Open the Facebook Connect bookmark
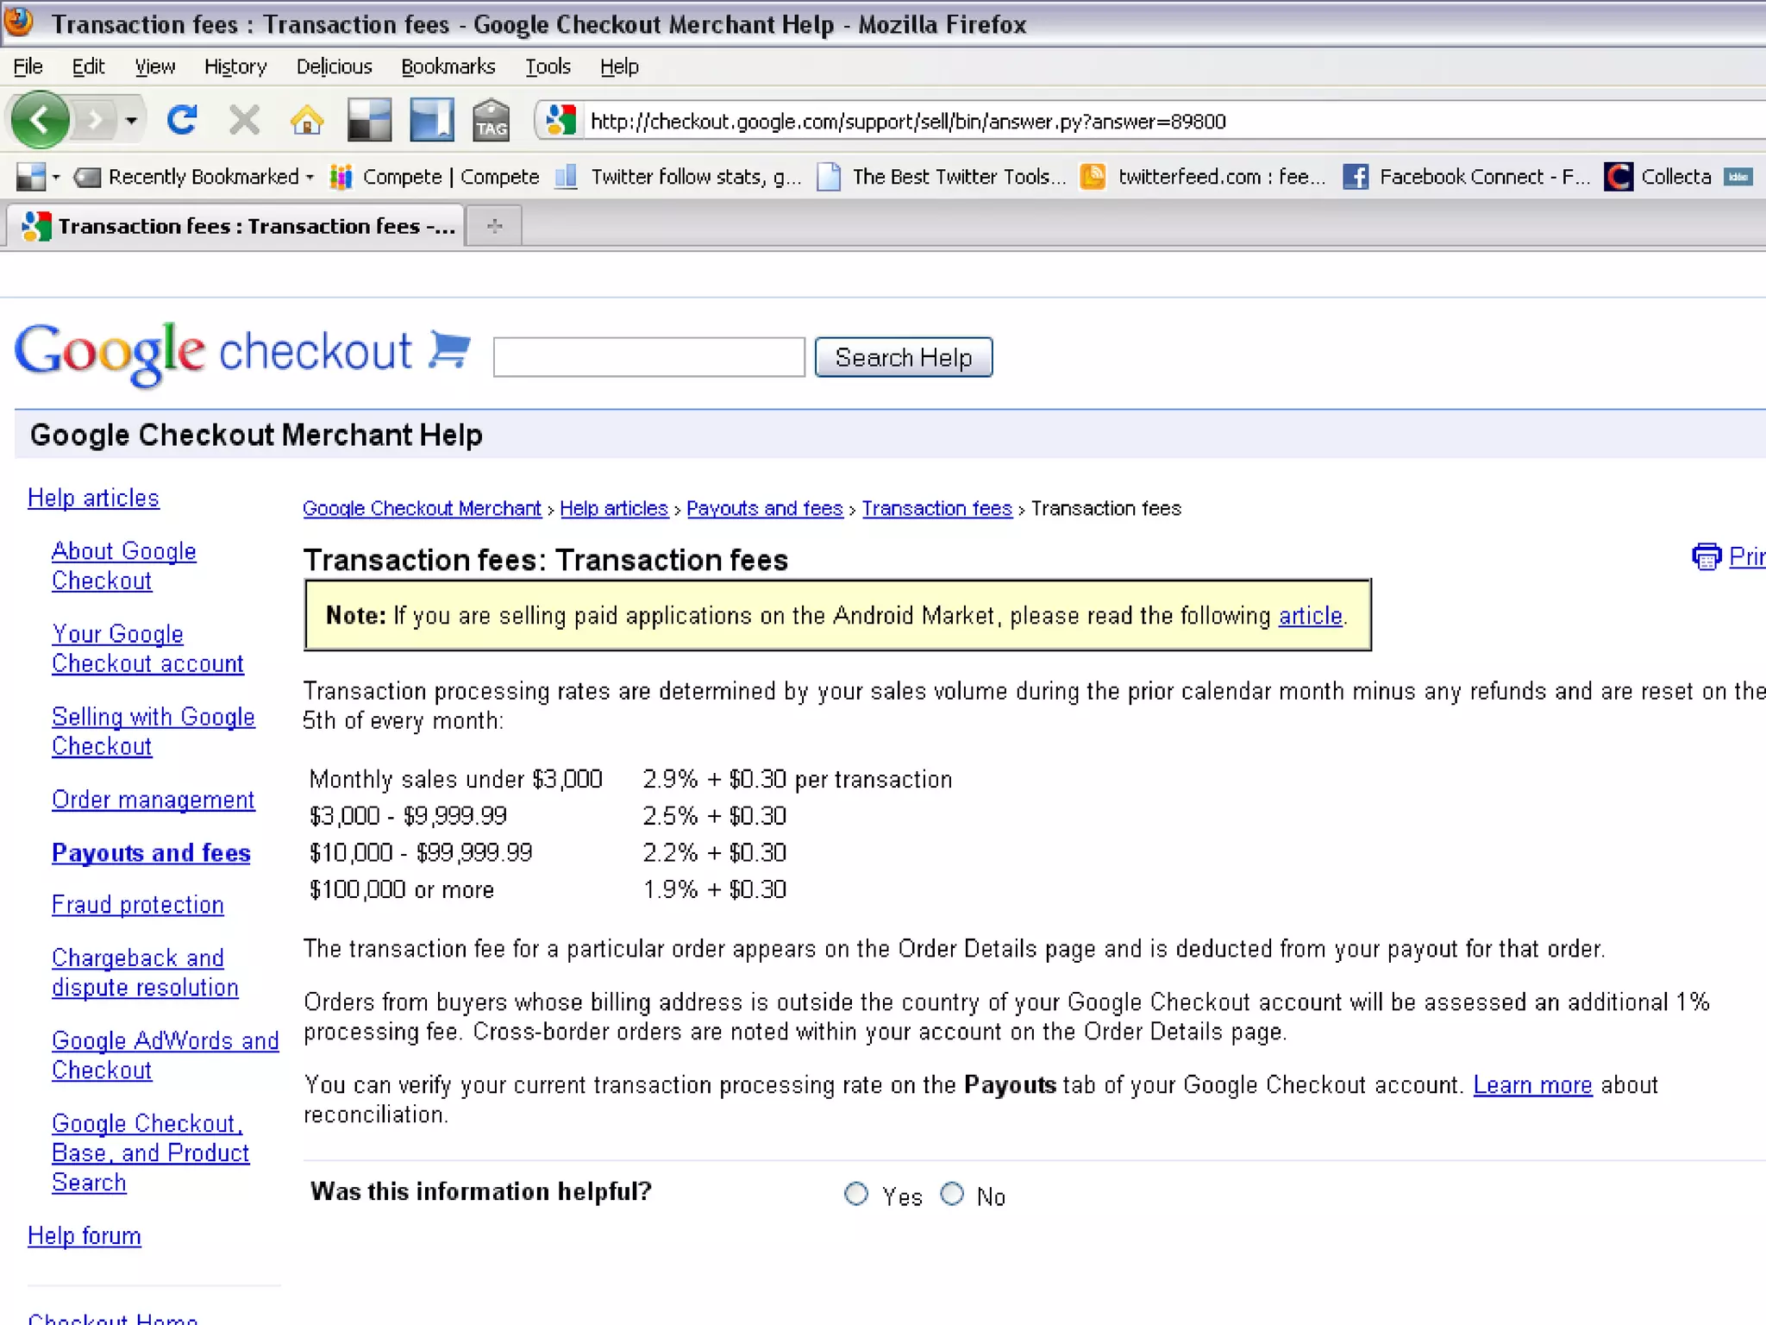 [x=1466, y=177]
